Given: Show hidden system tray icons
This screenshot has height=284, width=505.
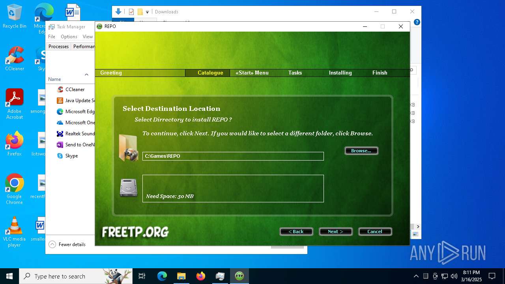Looking at the screenshot, I should click(x=416, y=276).
